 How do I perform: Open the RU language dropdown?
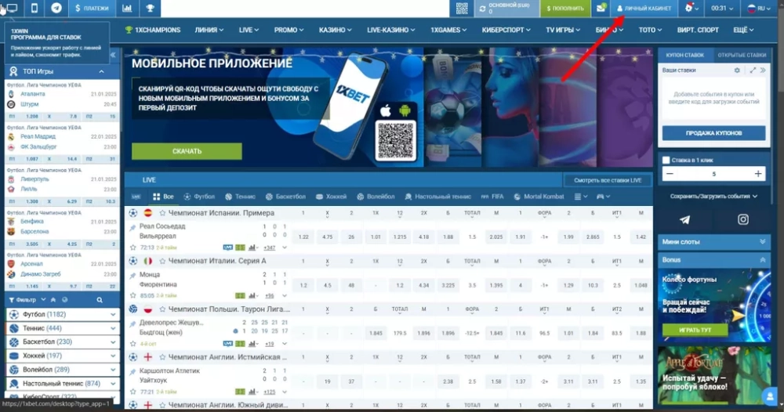point(758,8)
